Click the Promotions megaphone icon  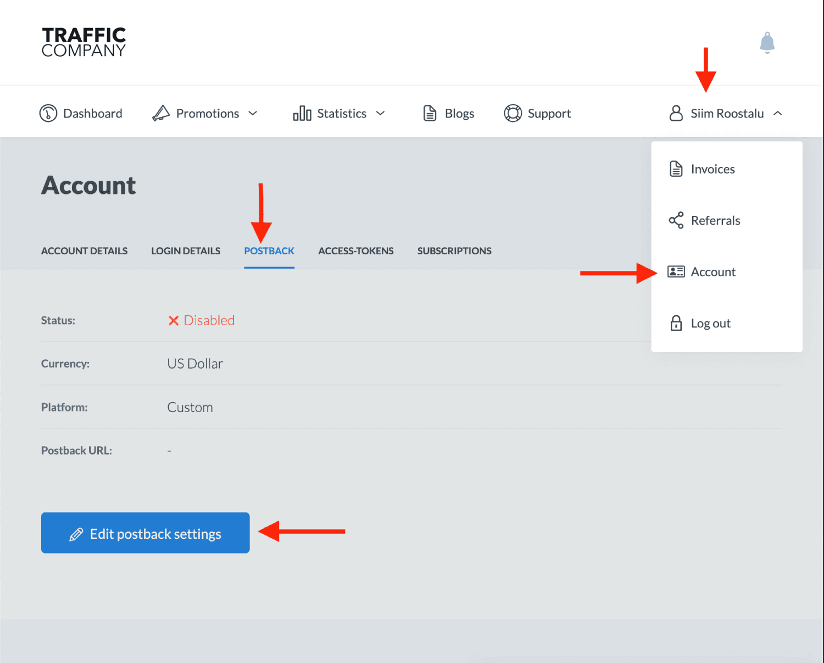pyautogui.click(x=161, y=113)
